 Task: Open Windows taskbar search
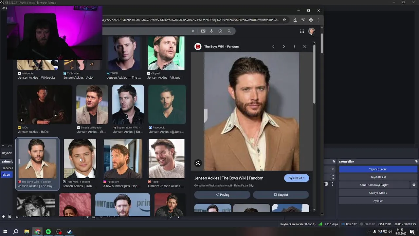pos(16,232)
